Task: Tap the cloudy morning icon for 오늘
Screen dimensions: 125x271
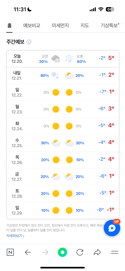Action: (56, 59)
